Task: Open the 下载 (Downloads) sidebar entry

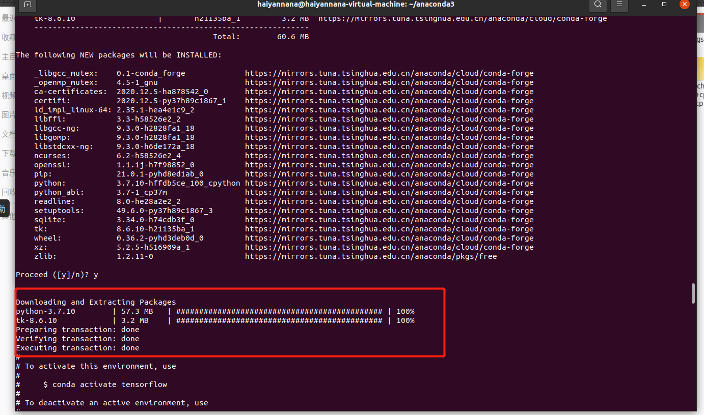Action: coord(7,153)
